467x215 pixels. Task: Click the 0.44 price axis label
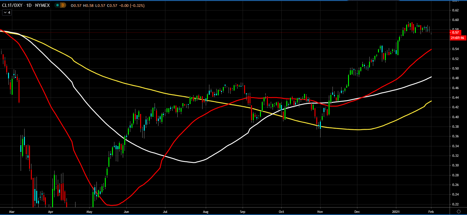pos(455,97)
